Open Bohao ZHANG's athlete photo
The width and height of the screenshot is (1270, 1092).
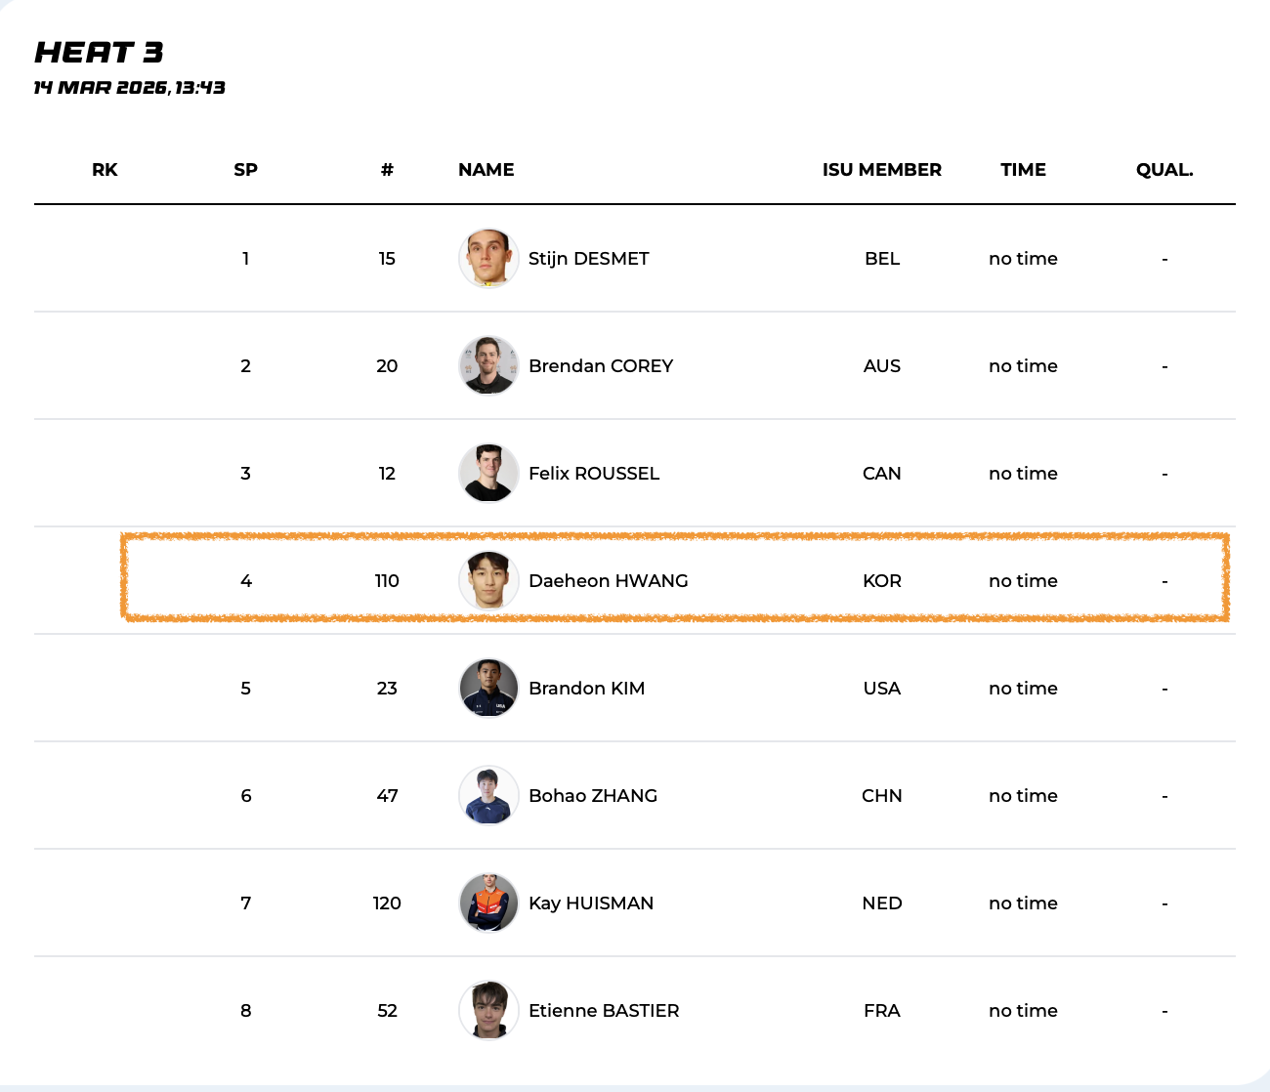[488, 796]
